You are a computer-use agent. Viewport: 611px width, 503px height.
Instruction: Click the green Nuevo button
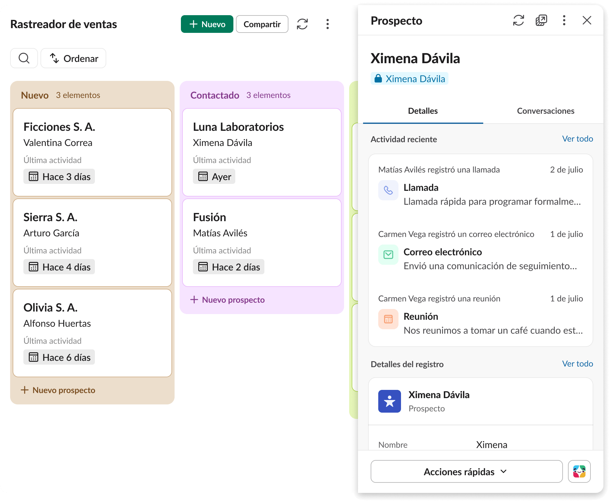pyautogui.click(x=207, y=24)
